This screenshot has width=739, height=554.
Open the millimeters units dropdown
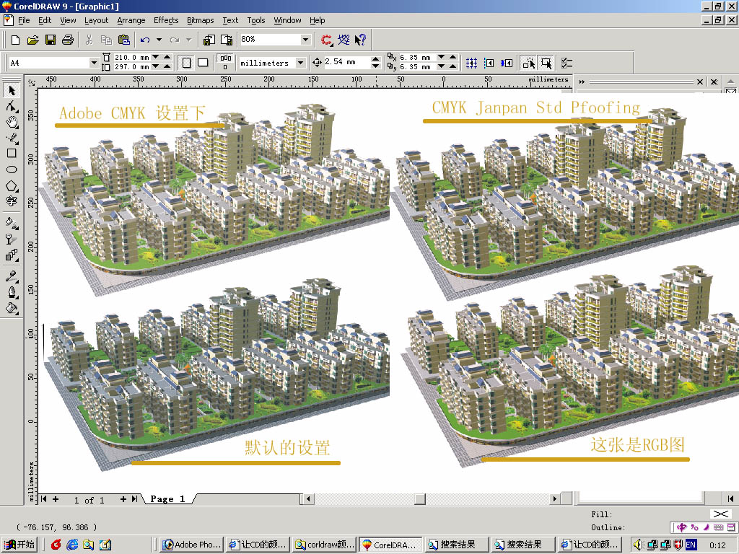point(300,63)
